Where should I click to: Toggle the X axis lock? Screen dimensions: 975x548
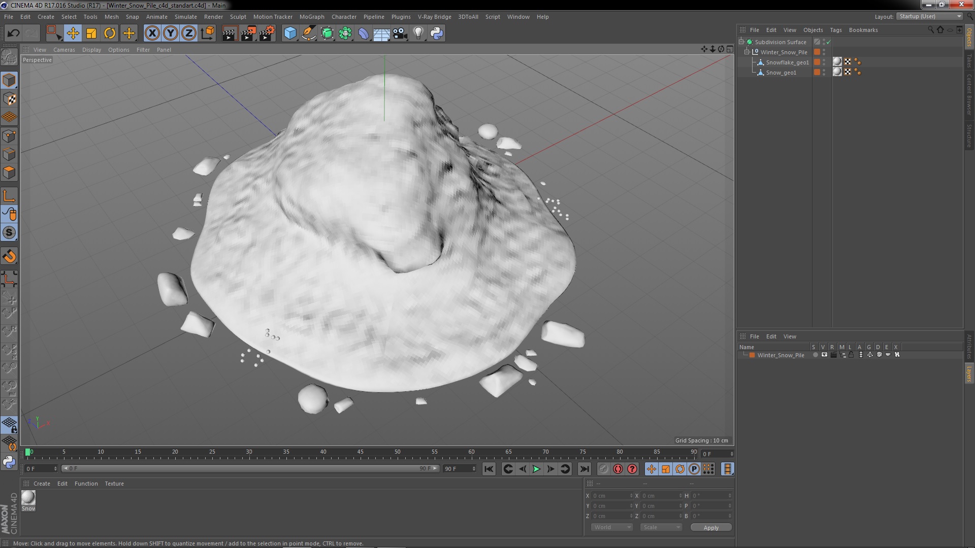[x=152, y=33]
